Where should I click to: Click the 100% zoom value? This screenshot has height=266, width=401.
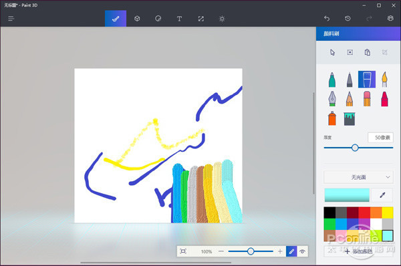tap(207, 251)
